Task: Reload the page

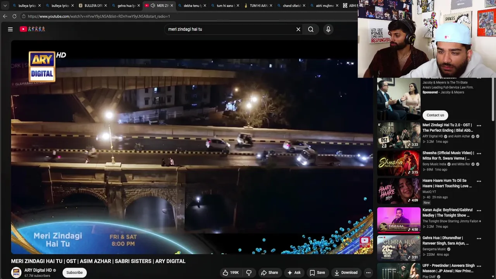Action: (14, 16)
